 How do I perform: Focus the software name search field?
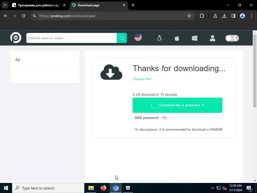point(72,38)
